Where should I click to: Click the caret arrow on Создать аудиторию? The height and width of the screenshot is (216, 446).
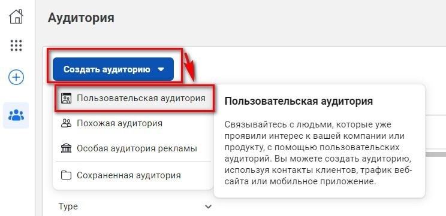[161, 69]
